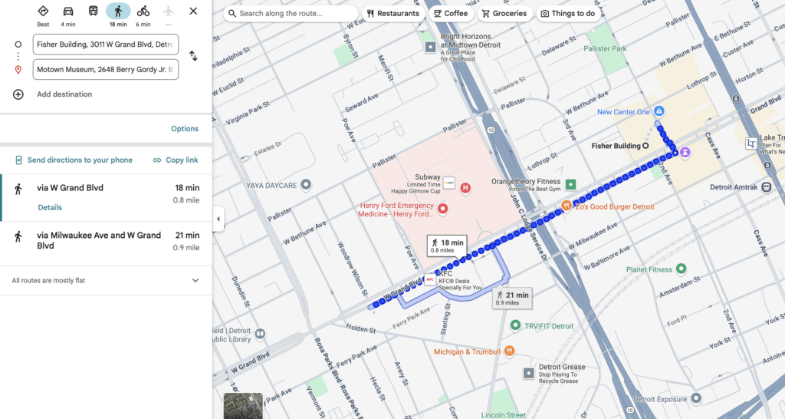Open the Detroit Amtrak station marker
The width and height of the screenshot is (785, 419).
click(x=766, y=187)
